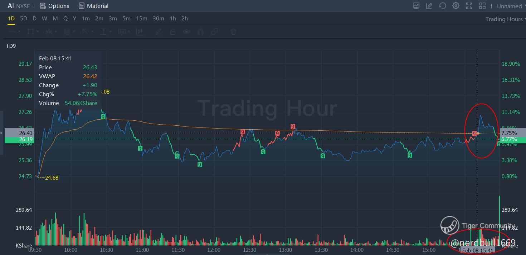Image resolution: width=526 pixels, height=255 pixels.
Task: Open the chart comparison monitor icon
Action: click(x=416, y=6)
